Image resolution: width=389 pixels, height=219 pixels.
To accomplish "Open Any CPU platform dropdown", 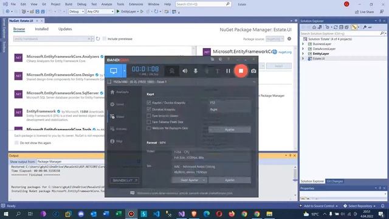I will tap(100, 12).
